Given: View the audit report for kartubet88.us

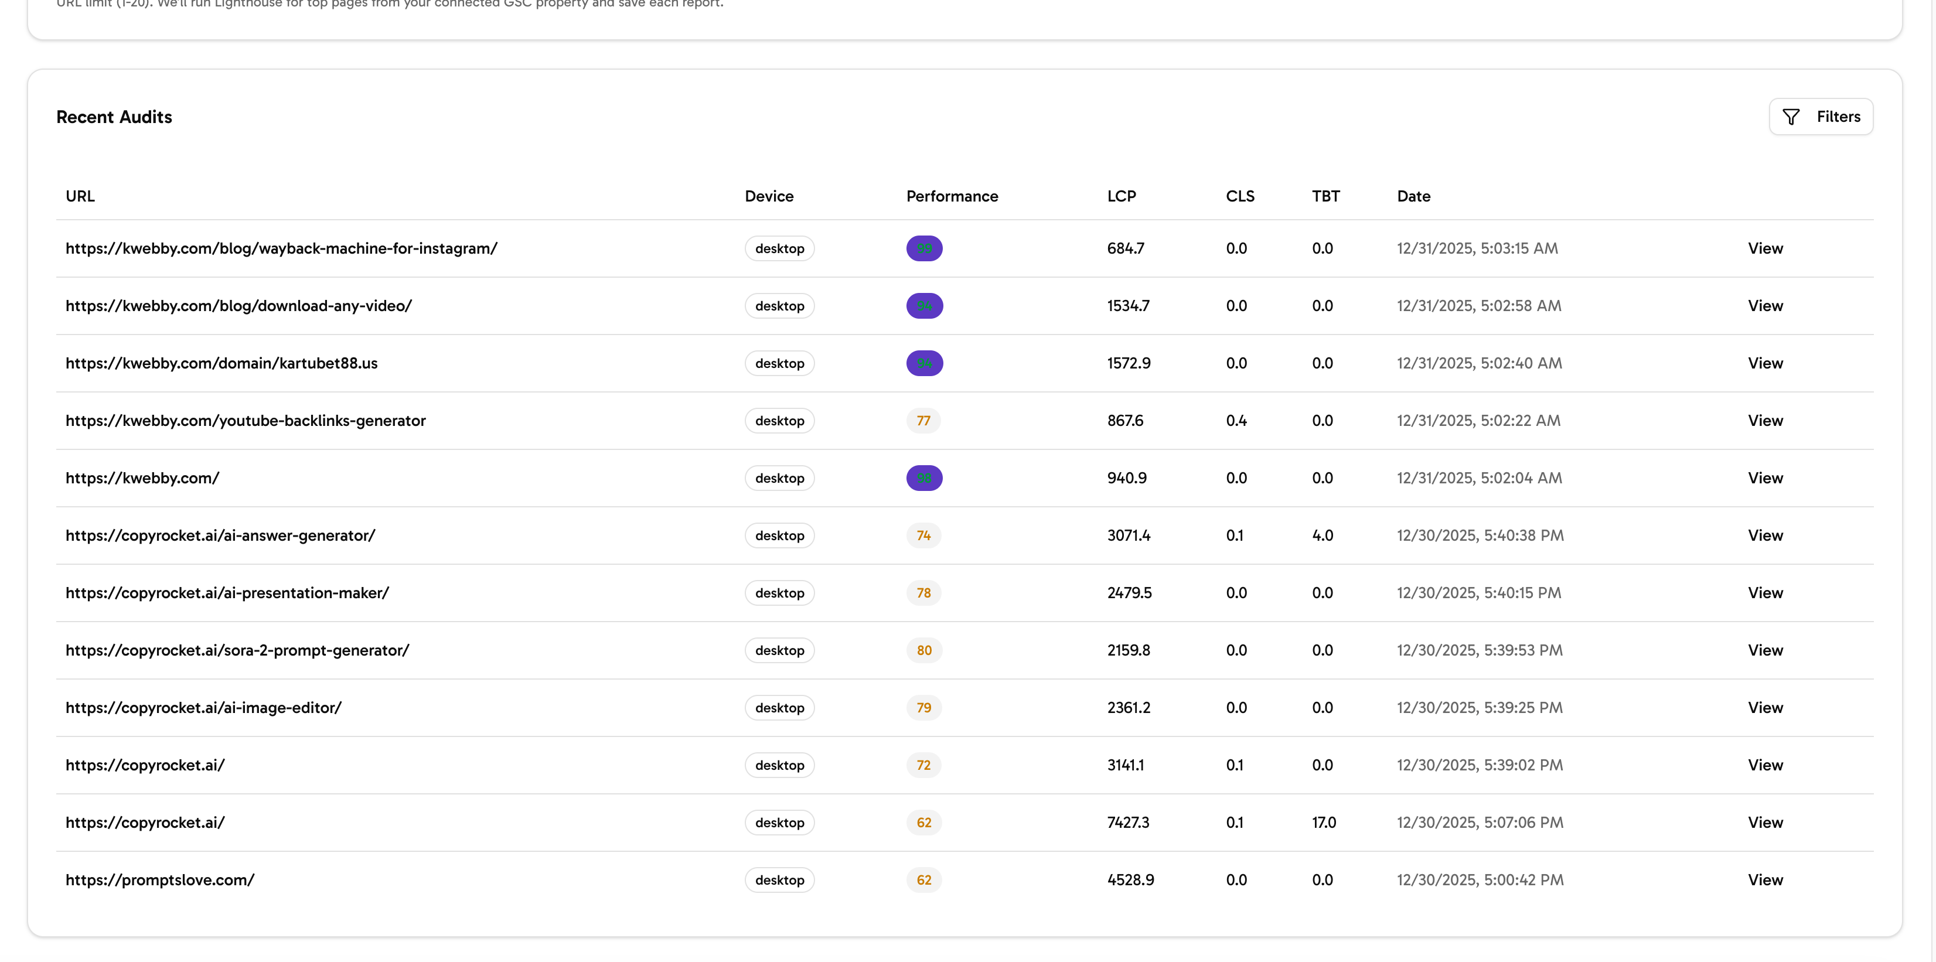Looking at the screenshot, I should pyautogui.click(x=1765, y=362).
